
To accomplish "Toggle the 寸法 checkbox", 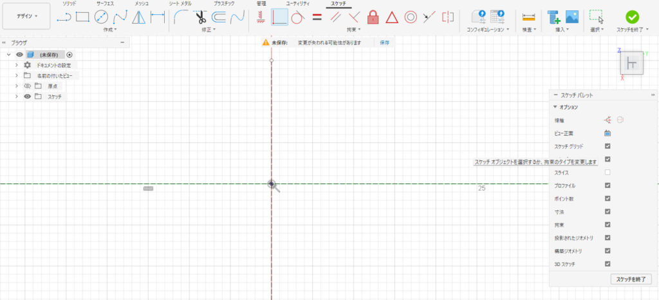I will 608,211.
